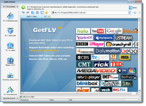
Task: Stop loading with the gray X icon
Action: click(x=38, y=12)
